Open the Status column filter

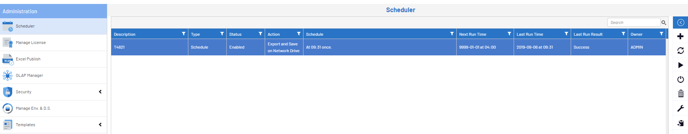tap(260, 34)
